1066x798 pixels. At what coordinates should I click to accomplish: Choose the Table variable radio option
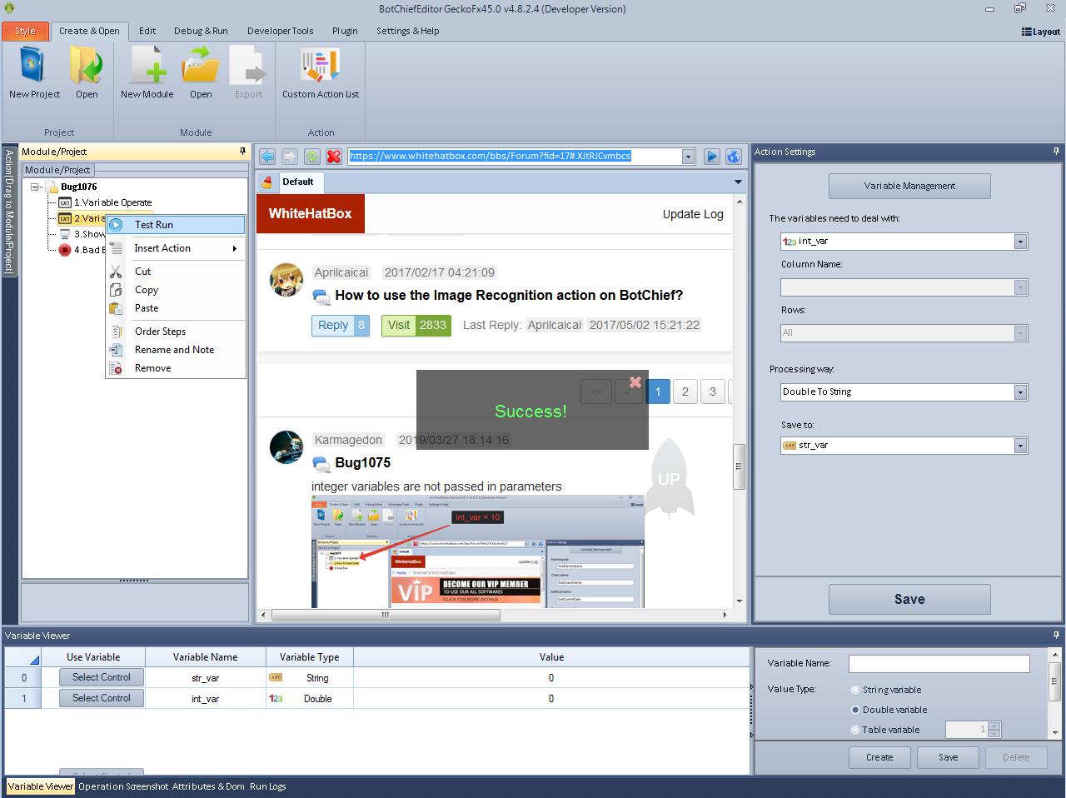(855, 730)
